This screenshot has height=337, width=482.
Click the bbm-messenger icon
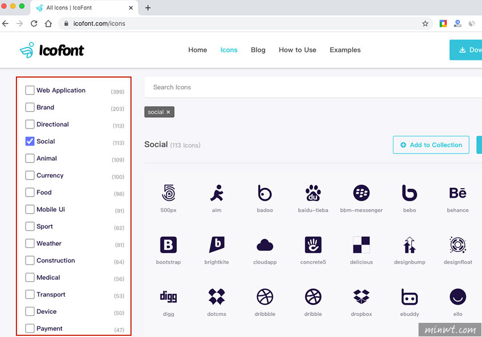(x=361, y=193)
